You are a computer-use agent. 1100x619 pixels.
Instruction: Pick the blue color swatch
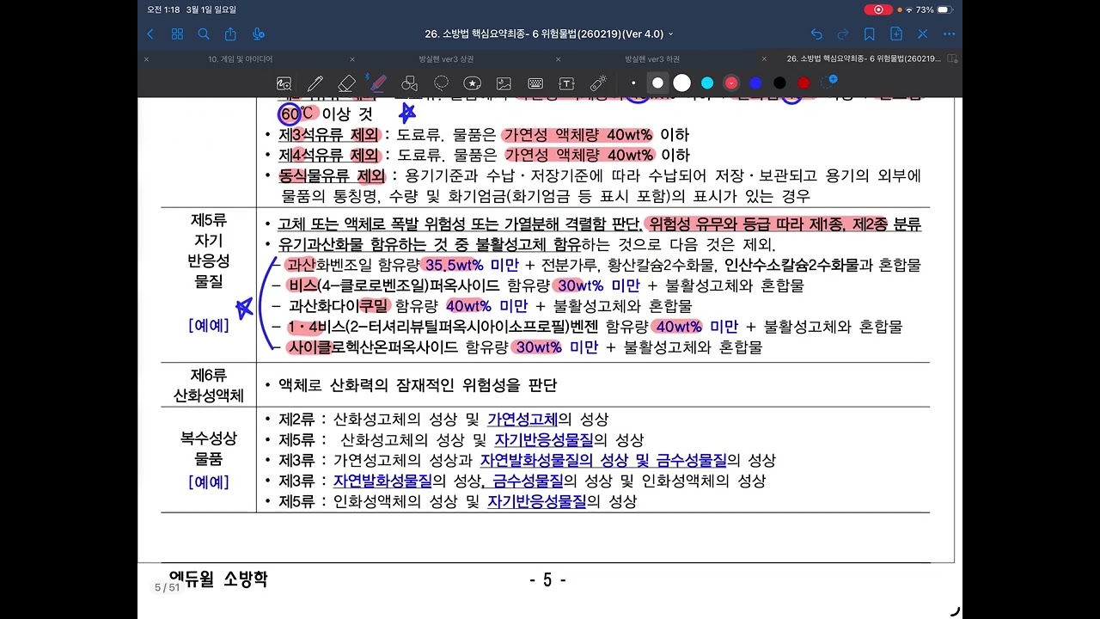click(x=755, y=83)
